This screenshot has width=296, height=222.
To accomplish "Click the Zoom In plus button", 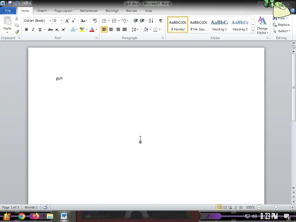I will [x=293, y=207].
